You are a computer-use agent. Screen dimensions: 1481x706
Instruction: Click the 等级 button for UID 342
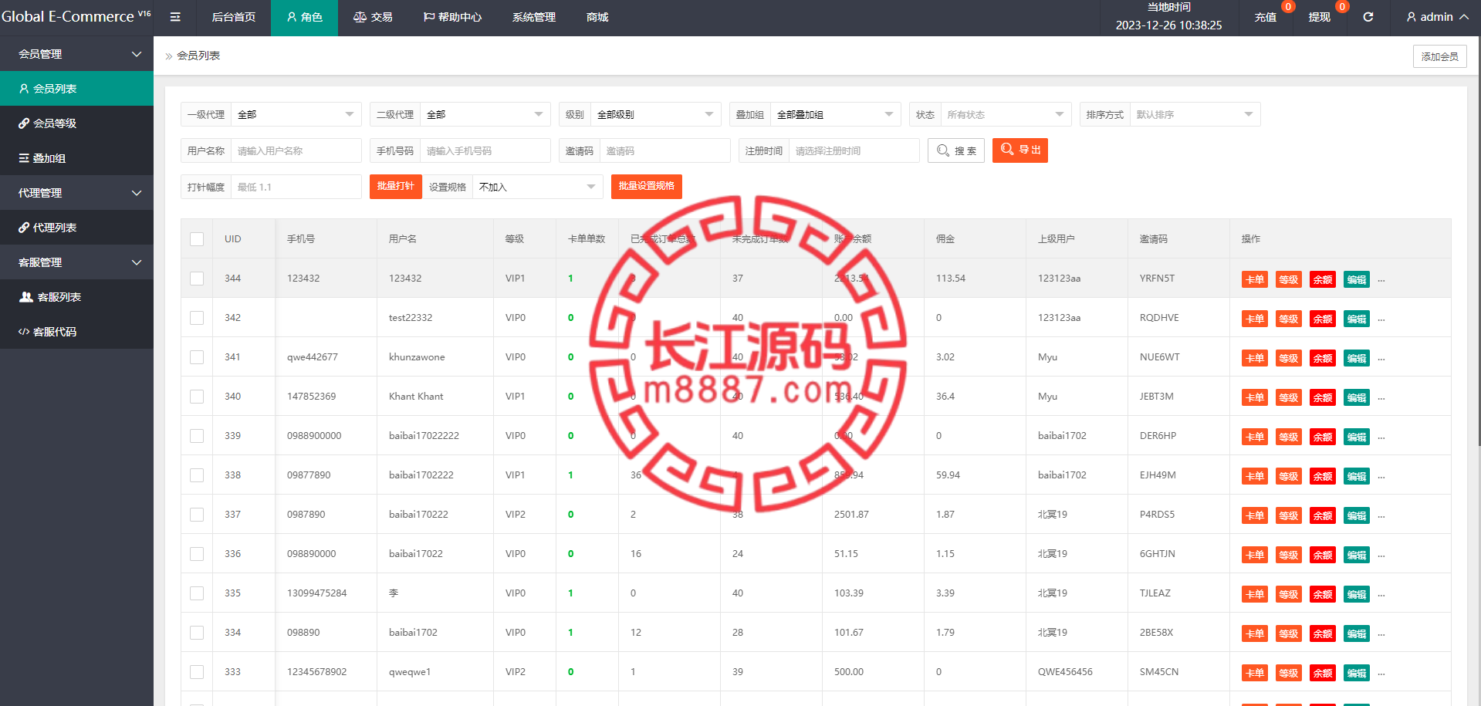1289,319
